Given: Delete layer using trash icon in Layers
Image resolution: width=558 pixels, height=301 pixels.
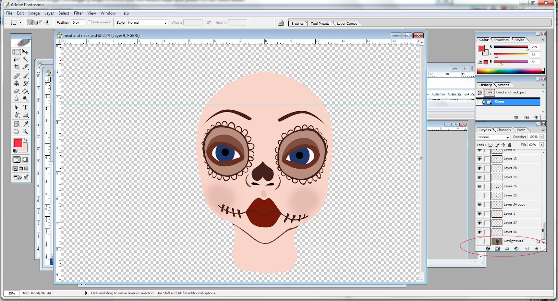Looking at the screenshot, I should tap(536, 249).
